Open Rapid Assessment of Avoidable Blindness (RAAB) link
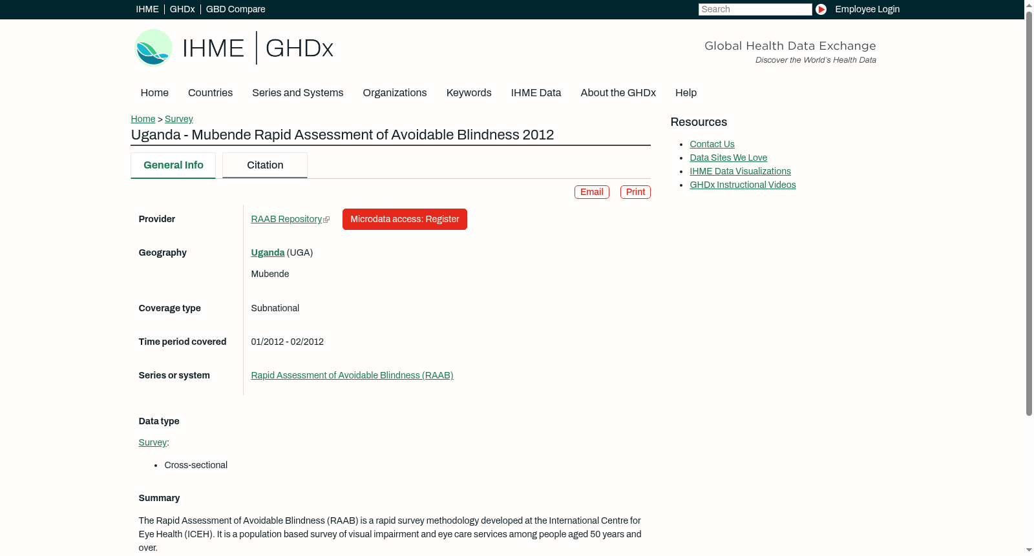1034x556 pixels. [x=352, y=375]
